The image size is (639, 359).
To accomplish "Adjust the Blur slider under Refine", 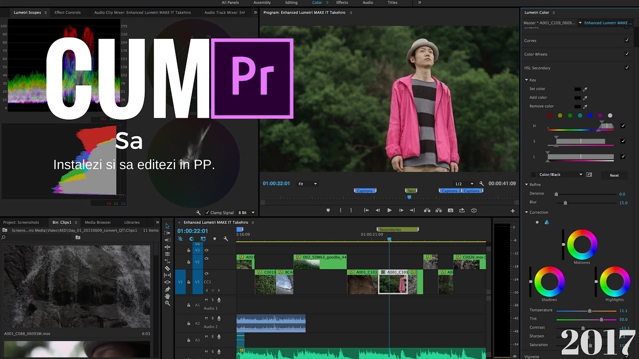I will tap(565, 203).
